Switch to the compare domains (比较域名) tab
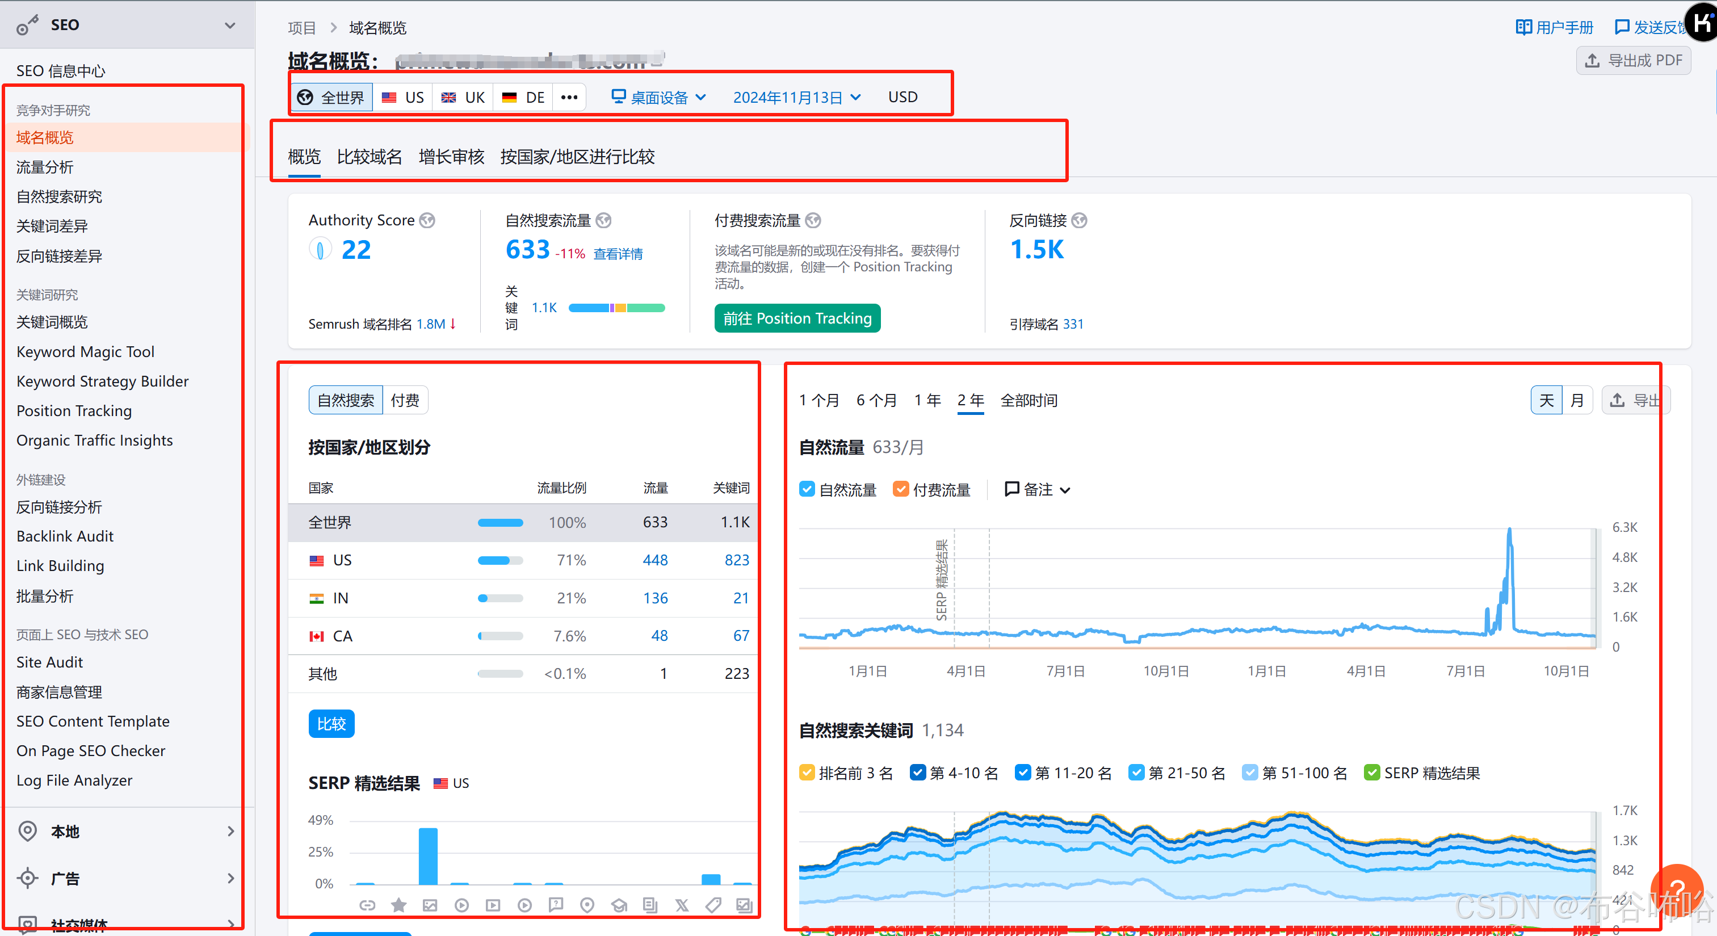Screen dimensions: 1717x936 [x=370, y=157]
